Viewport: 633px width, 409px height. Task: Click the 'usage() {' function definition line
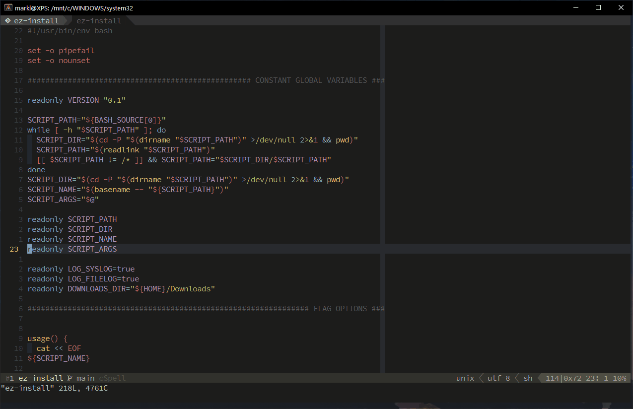48,339
